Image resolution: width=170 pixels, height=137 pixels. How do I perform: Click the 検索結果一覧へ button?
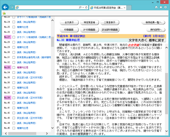pyautogui.click(x=153, y=22)
